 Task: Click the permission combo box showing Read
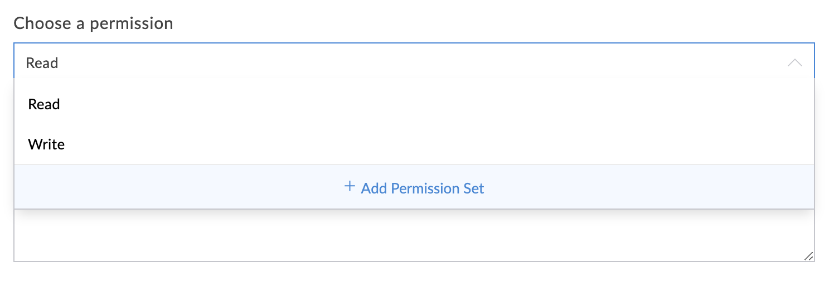pyautogui.click(x=390, y=63)
